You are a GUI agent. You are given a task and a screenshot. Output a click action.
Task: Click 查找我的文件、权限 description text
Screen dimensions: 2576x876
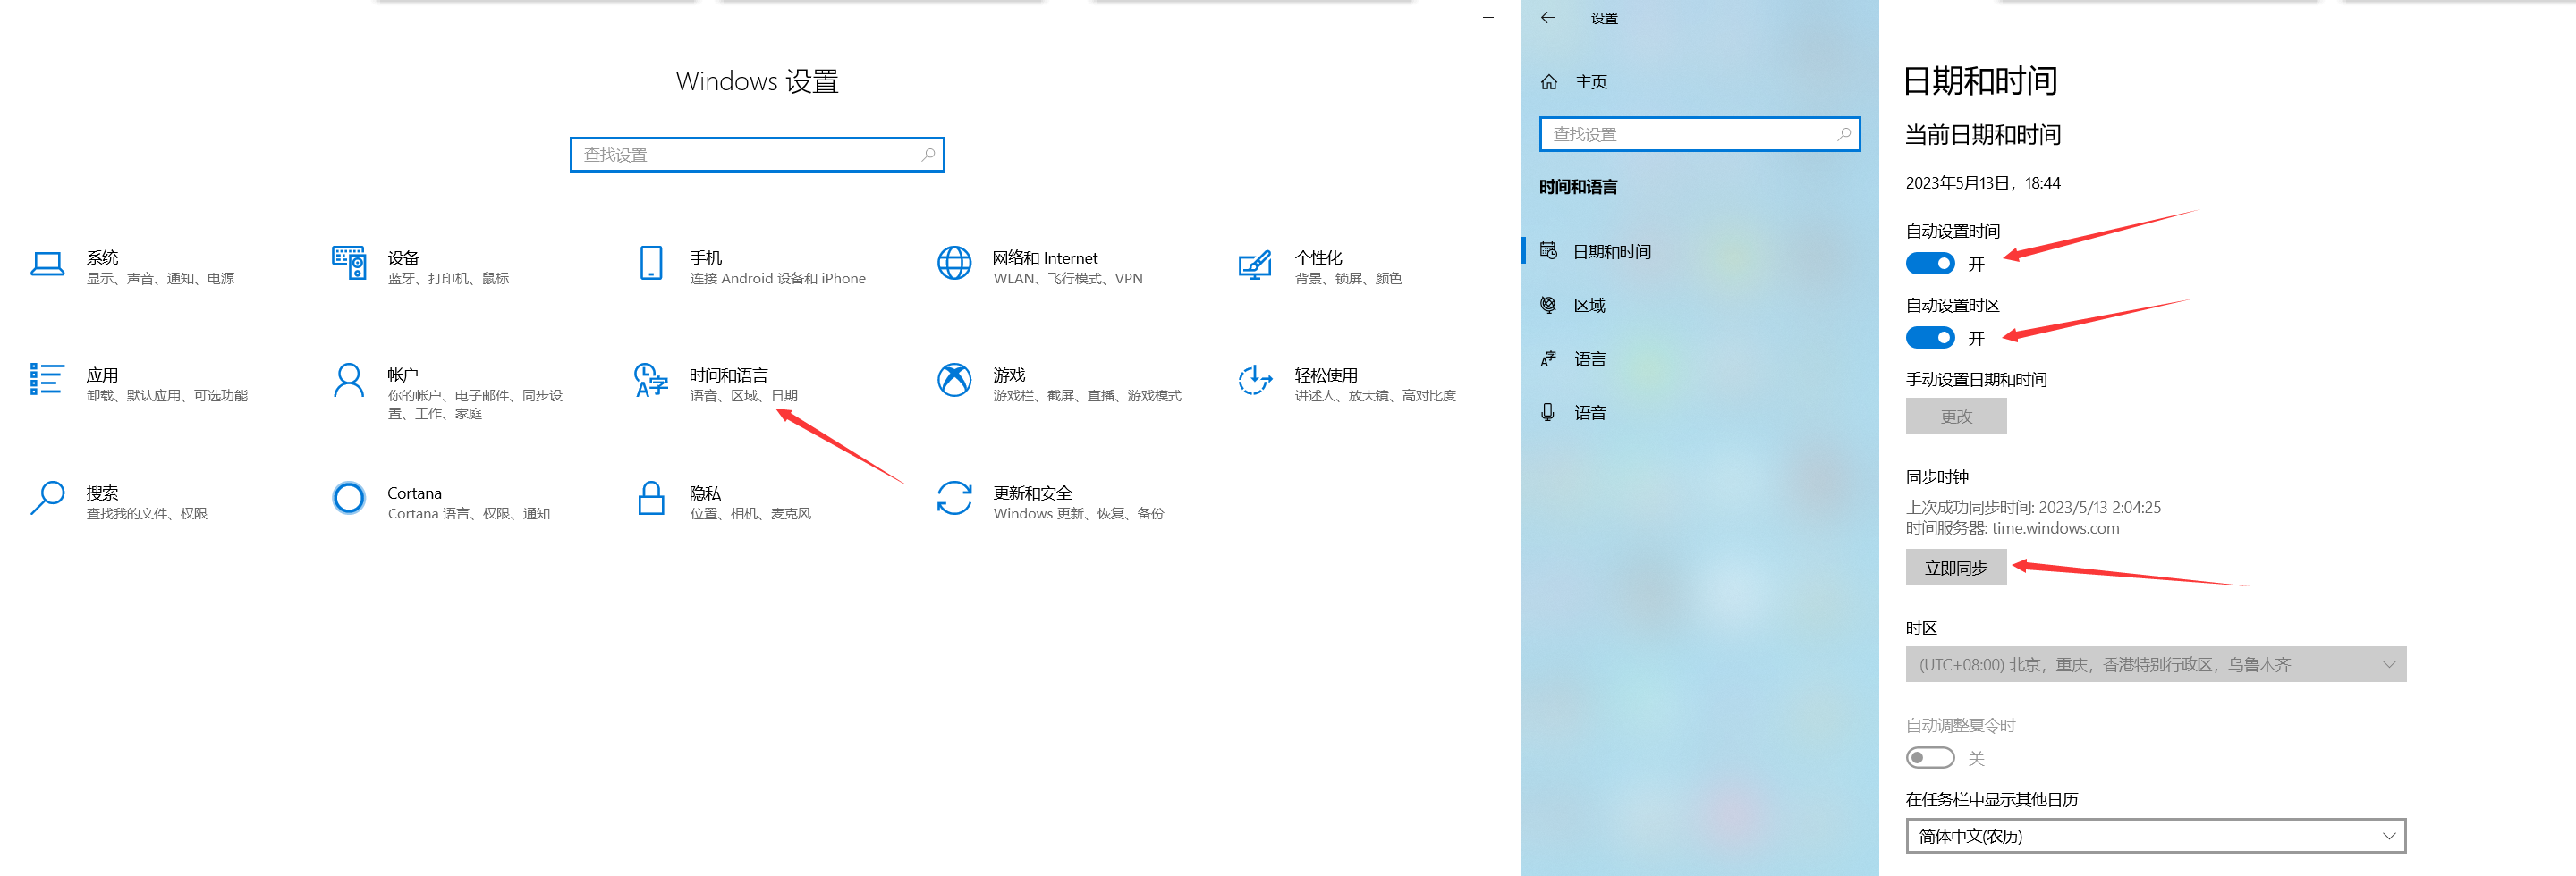click(x=146, y=513)
